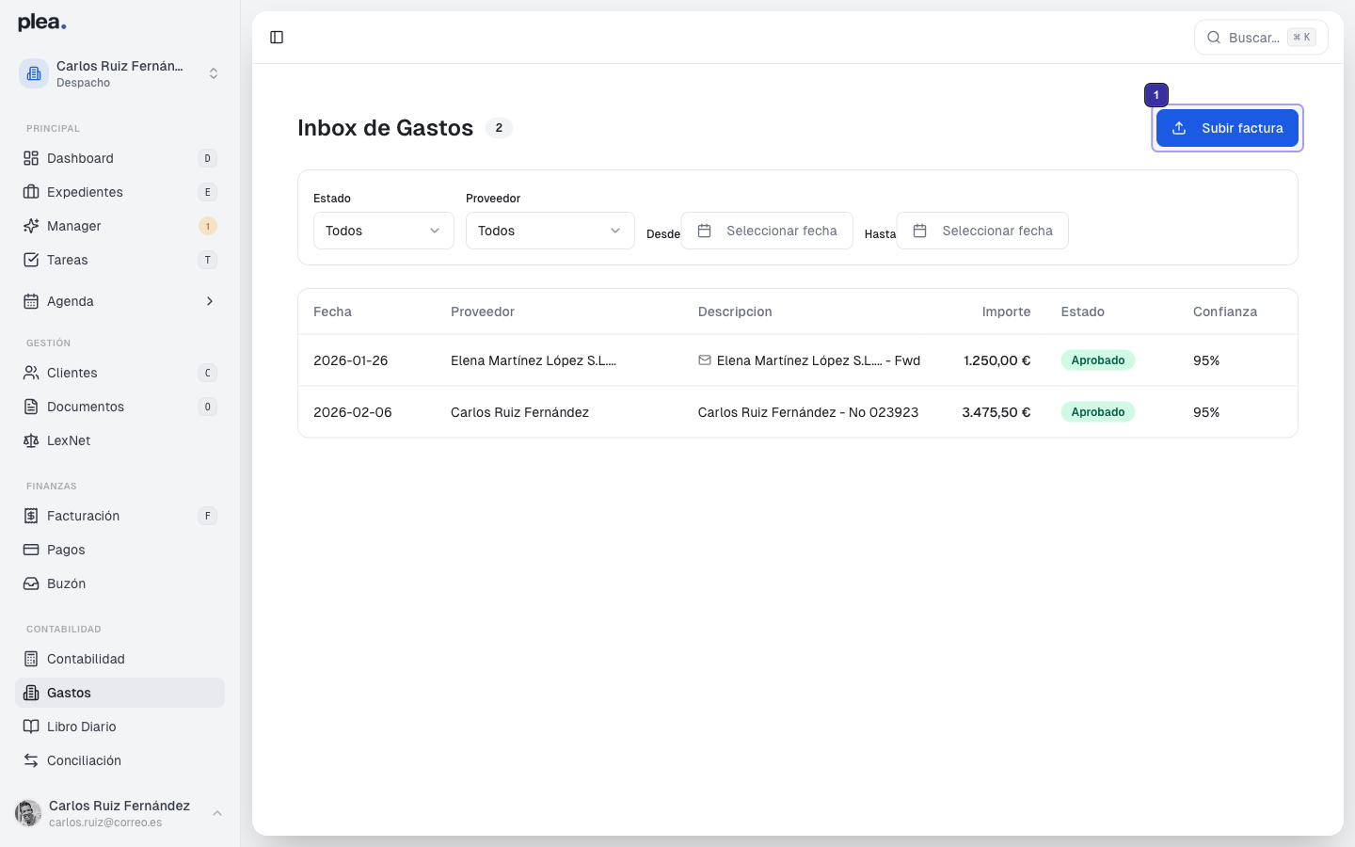
Task: Open the Libro Diario book icon
Action: (x=31, y=727)
